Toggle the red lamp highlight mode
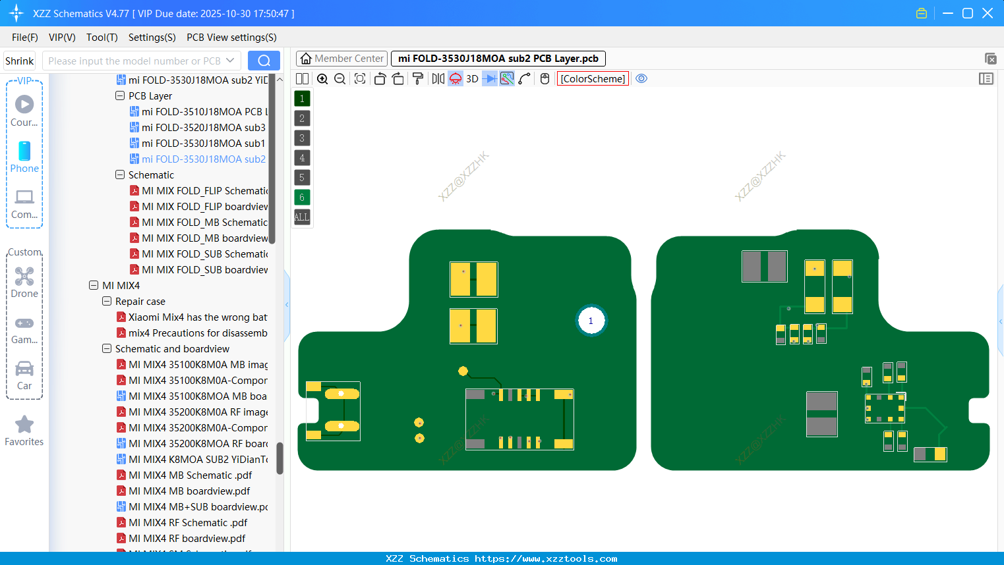 [455, 78]
